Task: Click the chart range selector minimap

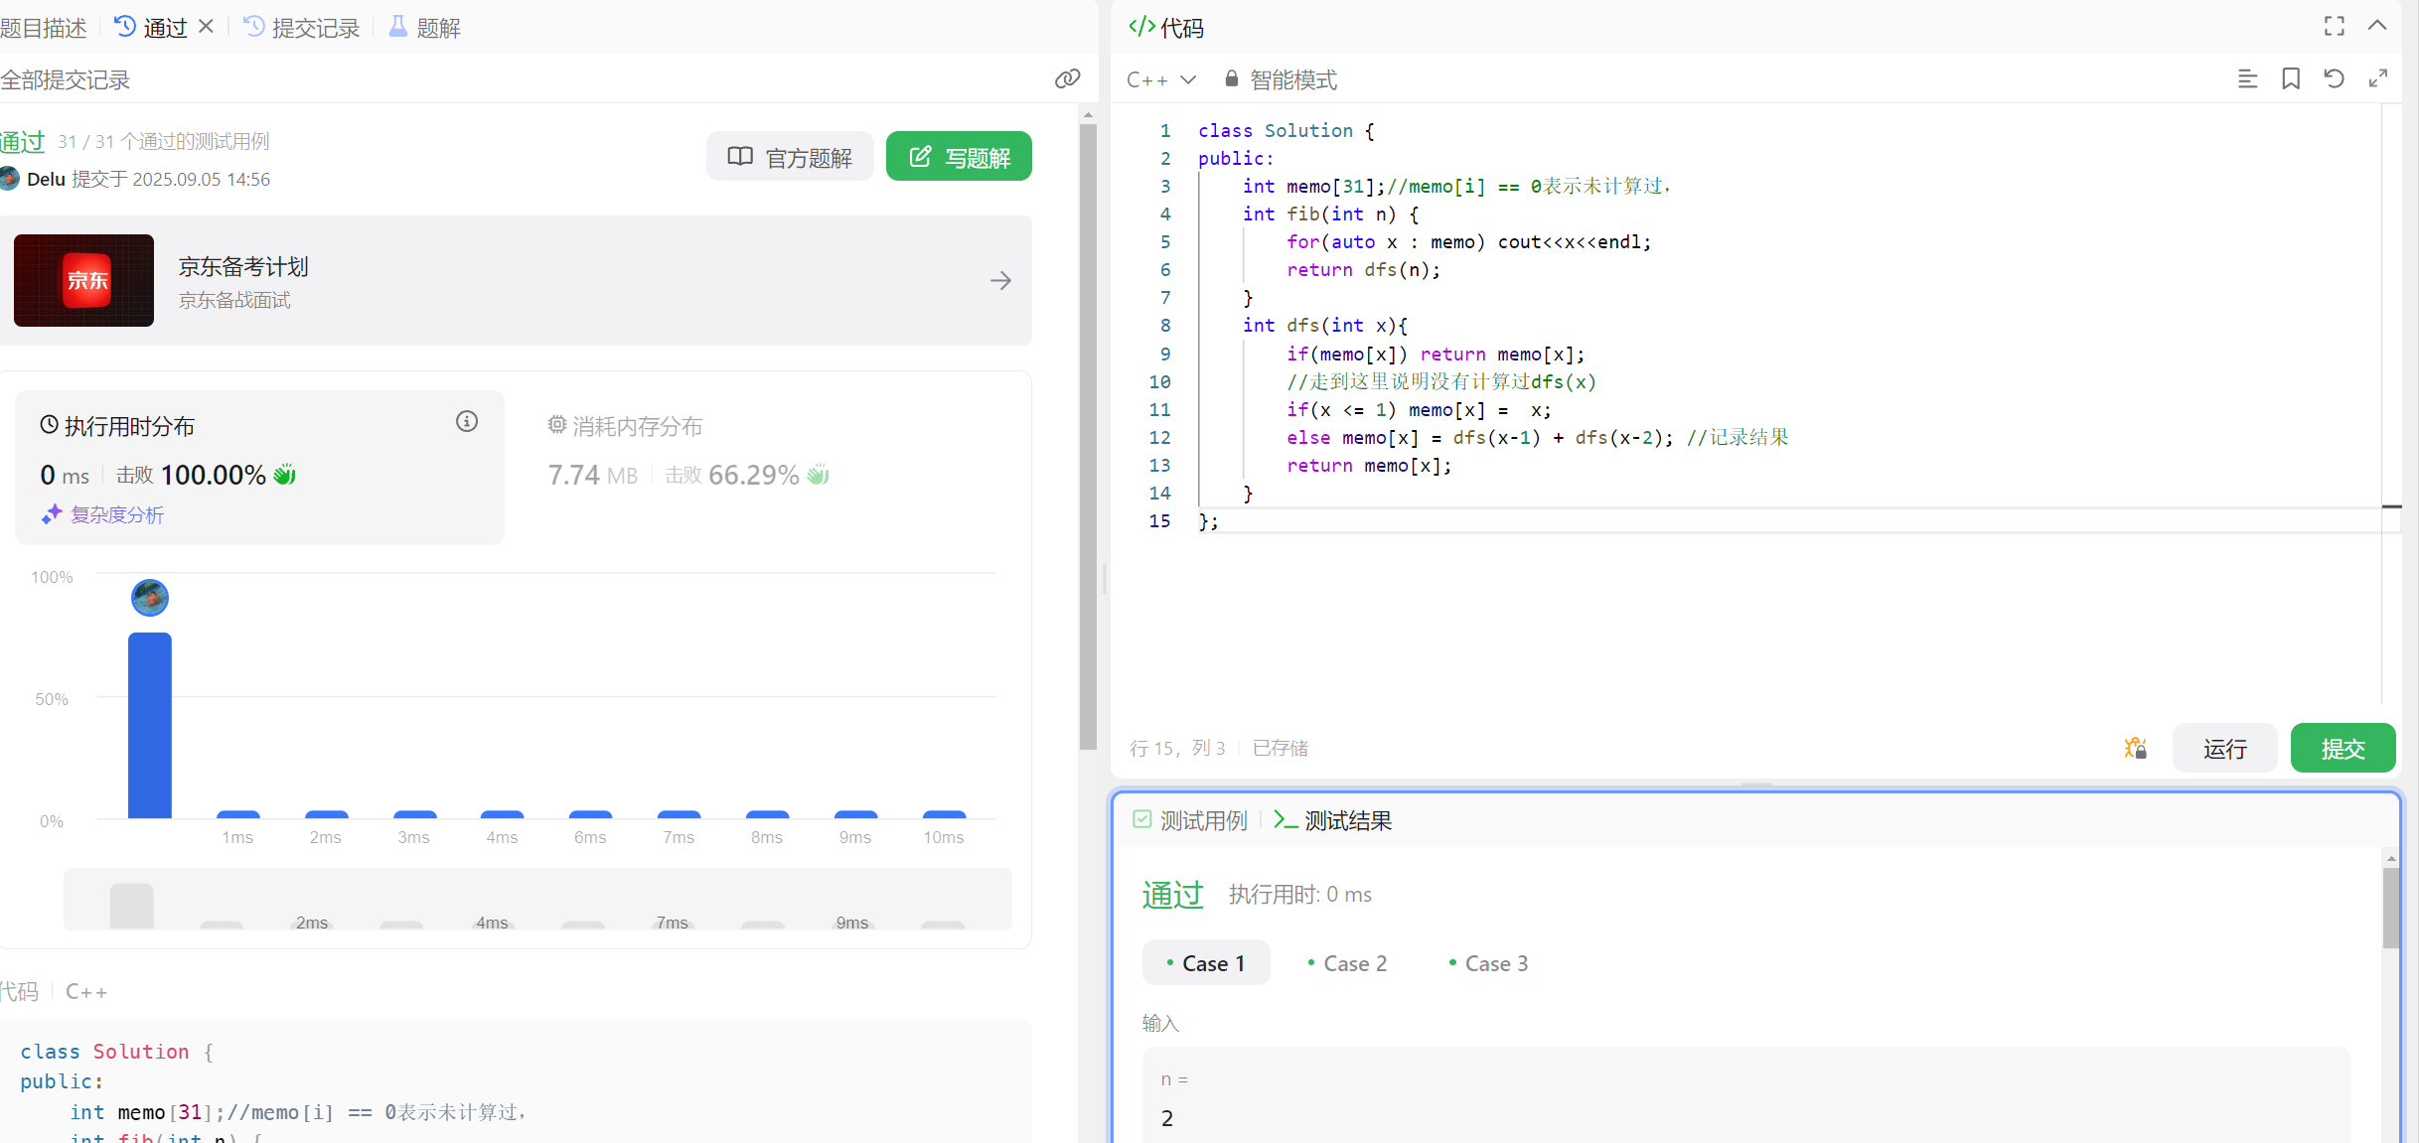Action: coord(537,900)
